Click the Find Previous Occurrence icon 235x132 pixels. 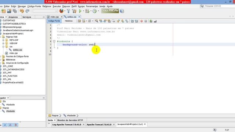[x=101, y=21]
